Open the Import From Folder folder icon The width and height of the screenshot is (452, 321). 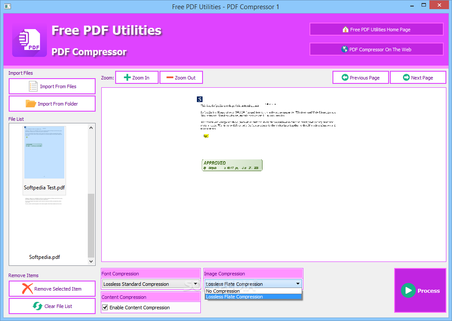31,103
